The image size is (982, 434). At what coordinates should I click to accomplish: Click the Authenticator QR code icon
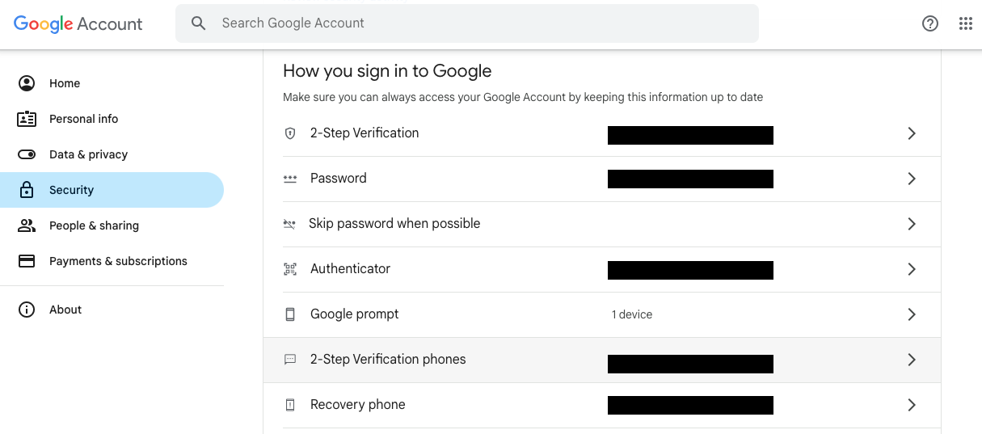tap(290, 269)
